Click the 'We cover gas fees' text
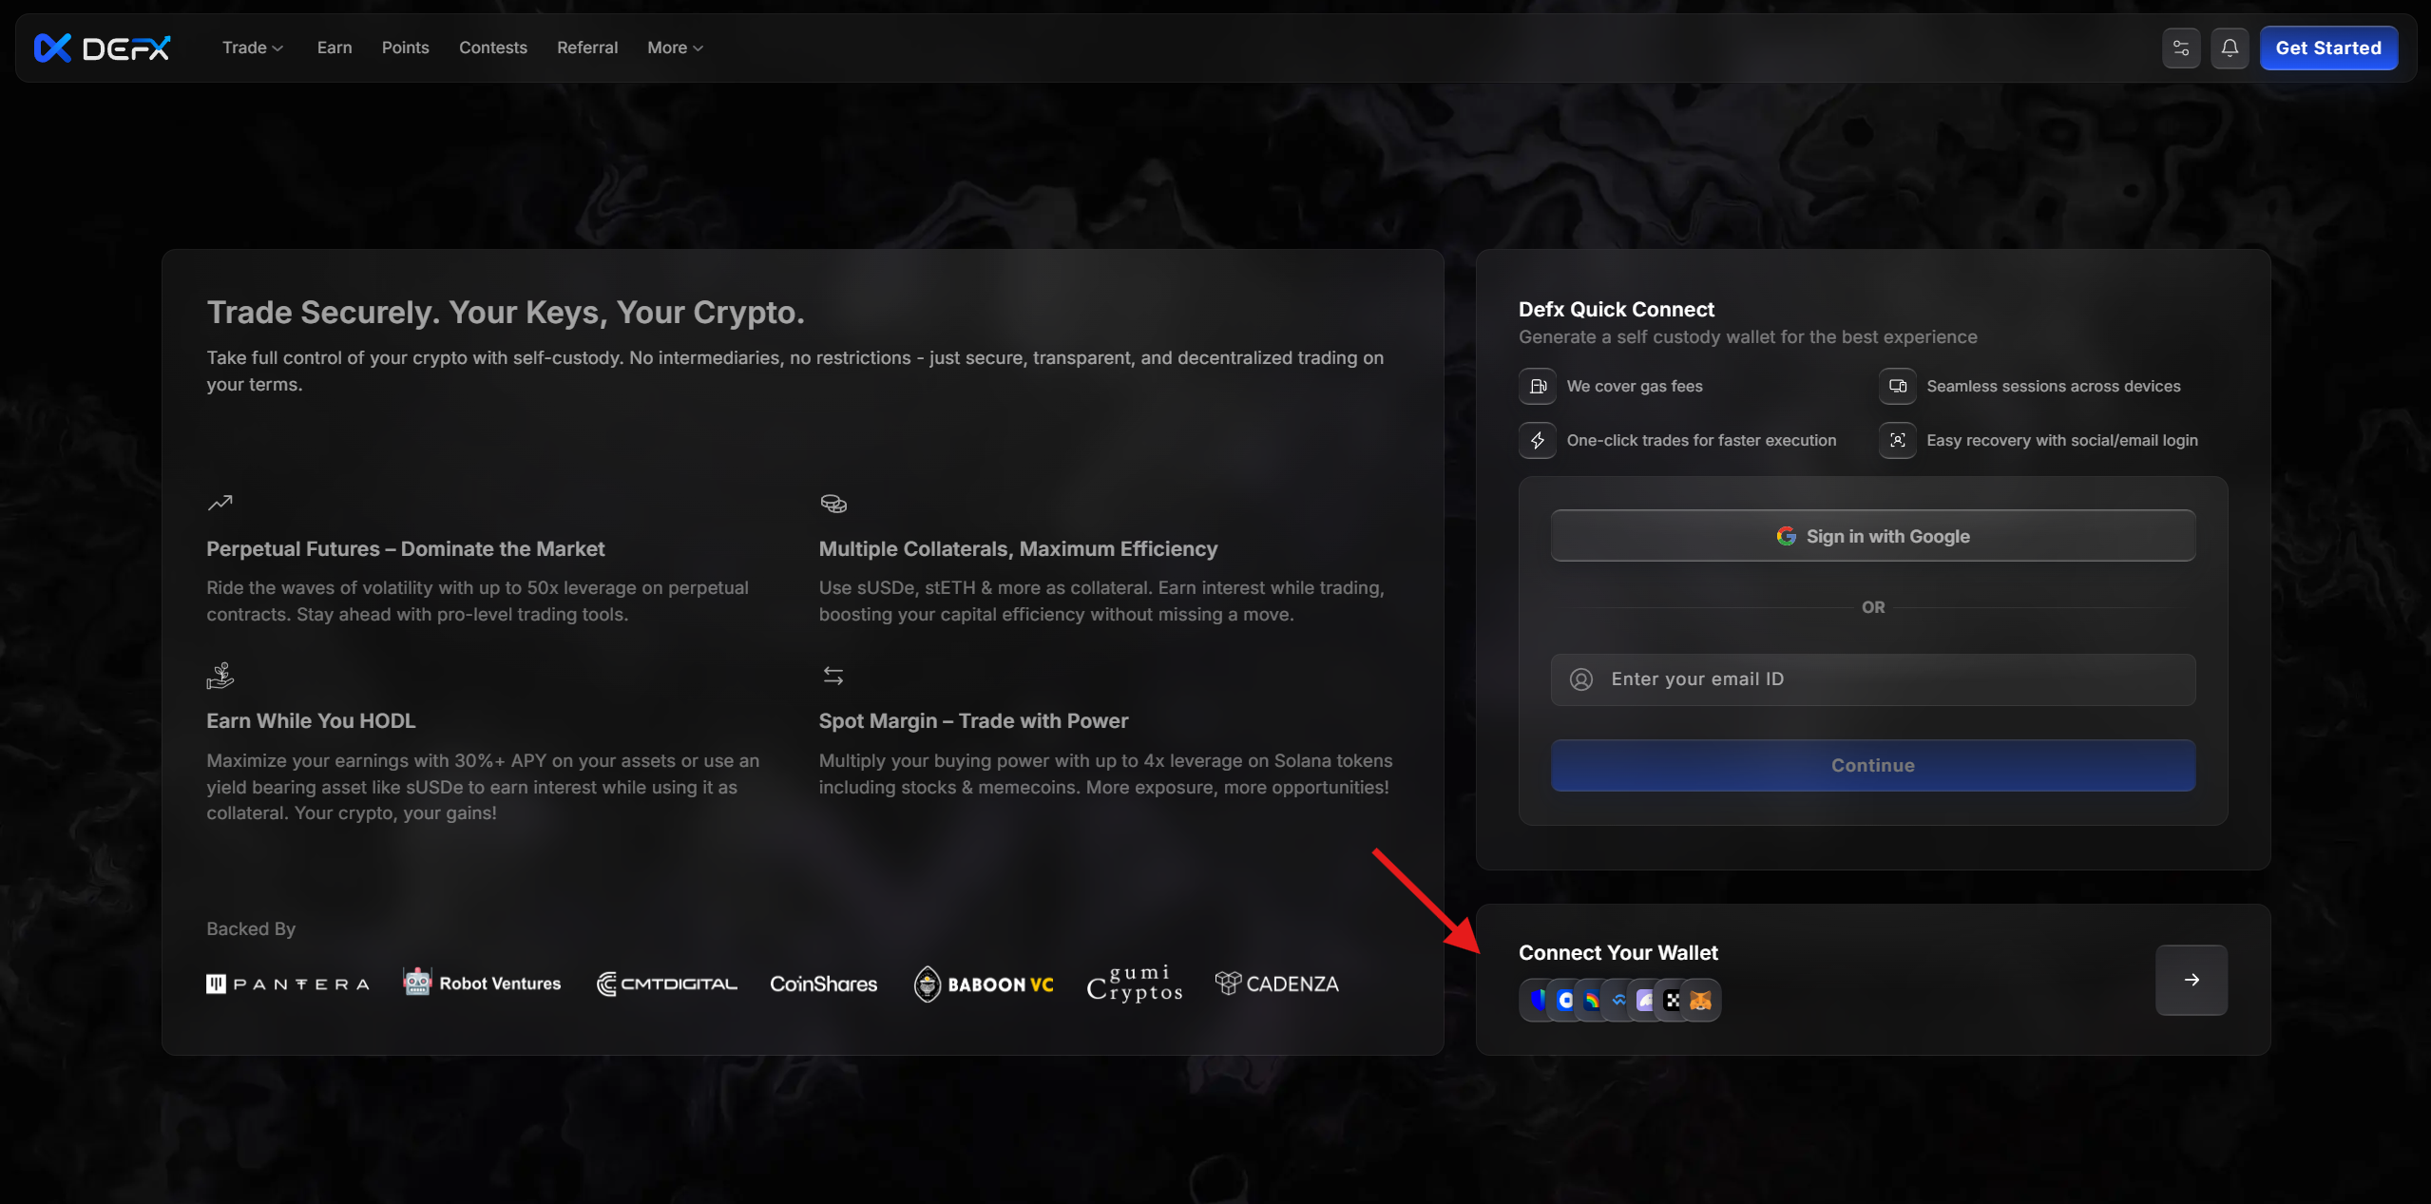The image size is (2431, 1204). tap(1635, 386)
